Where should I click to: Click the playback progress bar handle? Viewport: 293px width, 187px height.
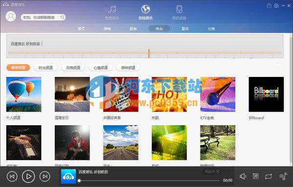[x=79, y=181]
